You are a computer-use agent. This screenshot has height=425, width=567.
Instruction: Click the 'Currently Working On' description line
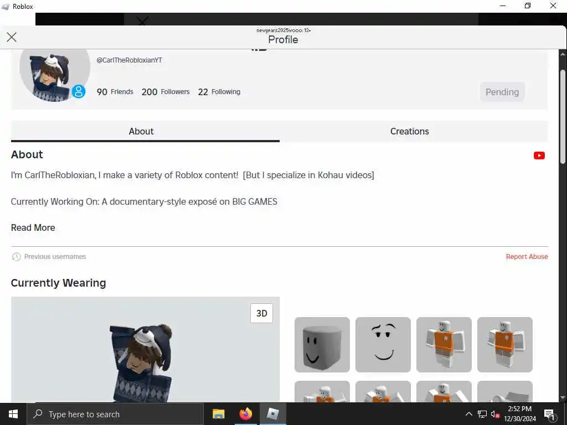point(144,201)
